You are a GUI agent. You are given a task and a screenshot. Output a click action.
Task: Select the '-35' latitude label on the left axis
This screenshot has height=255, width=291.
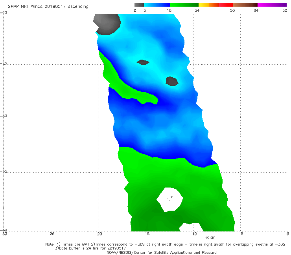coord(4,171)
